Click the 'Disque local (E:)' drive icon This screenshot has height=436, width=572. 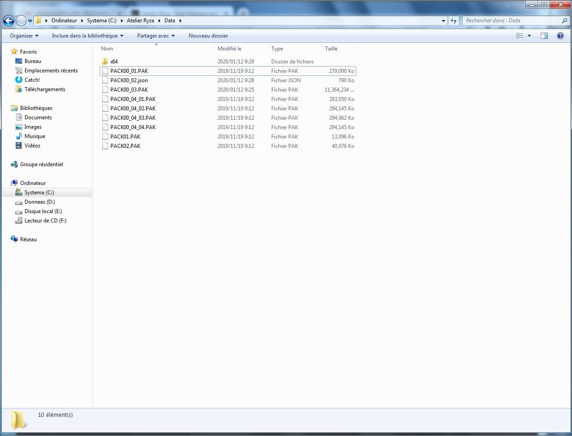coord(19,211)
